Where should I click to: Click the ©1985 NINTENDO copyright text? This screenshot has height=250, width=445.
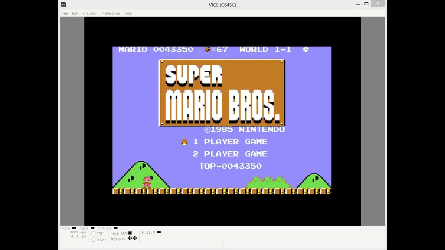[244, 129]
